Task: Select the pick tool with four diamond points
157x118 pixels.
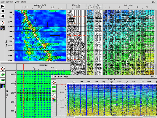Action: tap(2, 23)
